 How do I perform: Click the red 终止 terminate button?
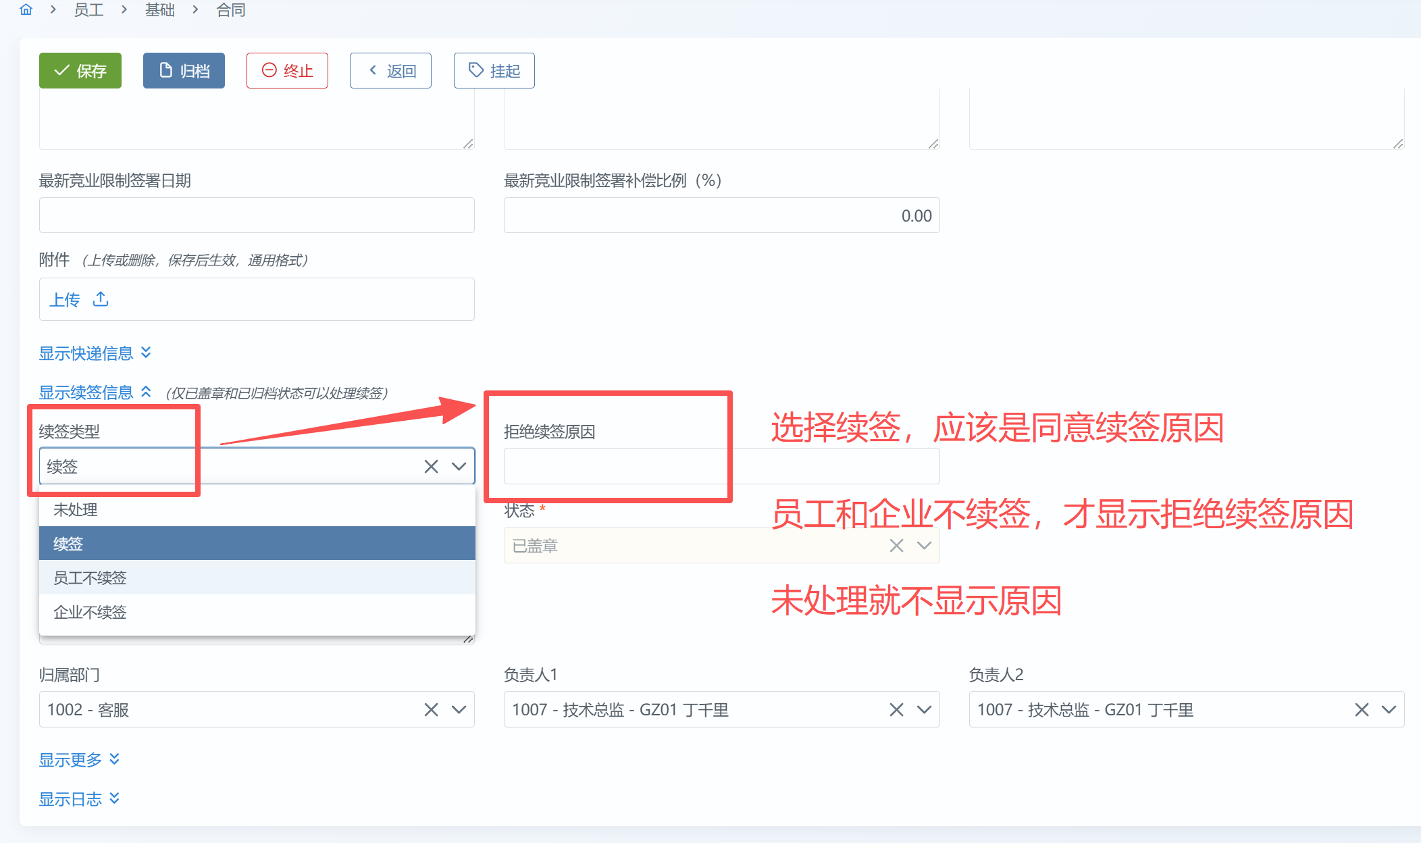click(287, 70)
